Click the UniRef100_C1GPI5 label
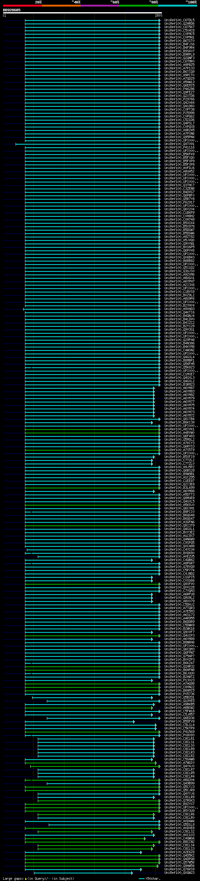200x881 pixels. (179, 577)
